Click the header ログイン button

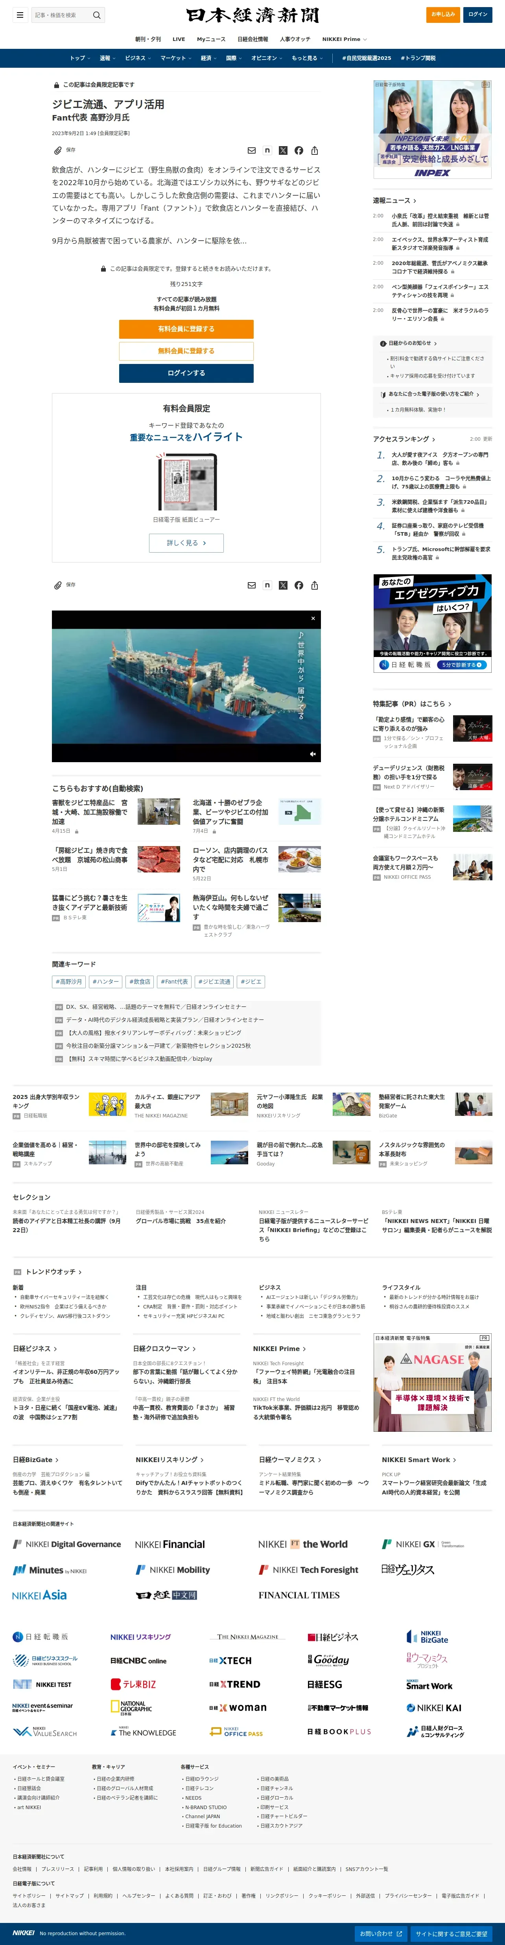tap(478, 14)
